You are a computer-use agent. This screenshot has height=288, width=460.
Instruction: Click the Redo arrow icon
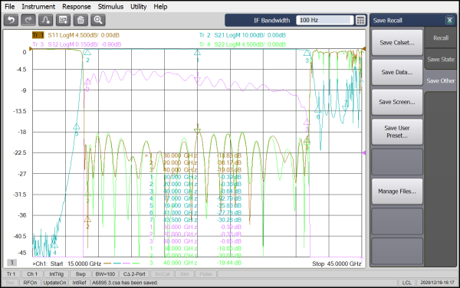point(28,20)
